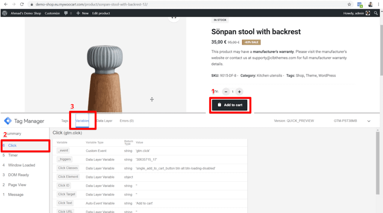Reload the page with refresh icon
This screenshot has height=213, width=383.
(x=22, y=4)
